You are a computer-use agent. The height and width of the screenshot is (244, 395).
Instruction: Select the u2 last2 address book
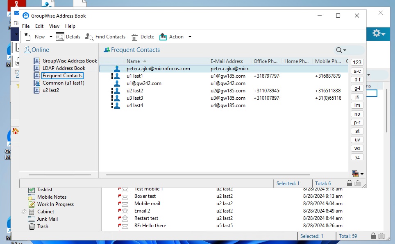[x=51, y=90]
